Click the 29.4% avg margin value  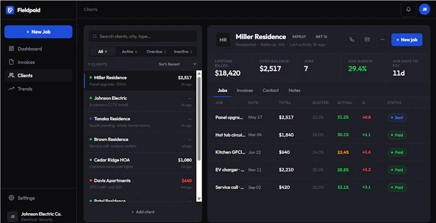tap(359, 69)
